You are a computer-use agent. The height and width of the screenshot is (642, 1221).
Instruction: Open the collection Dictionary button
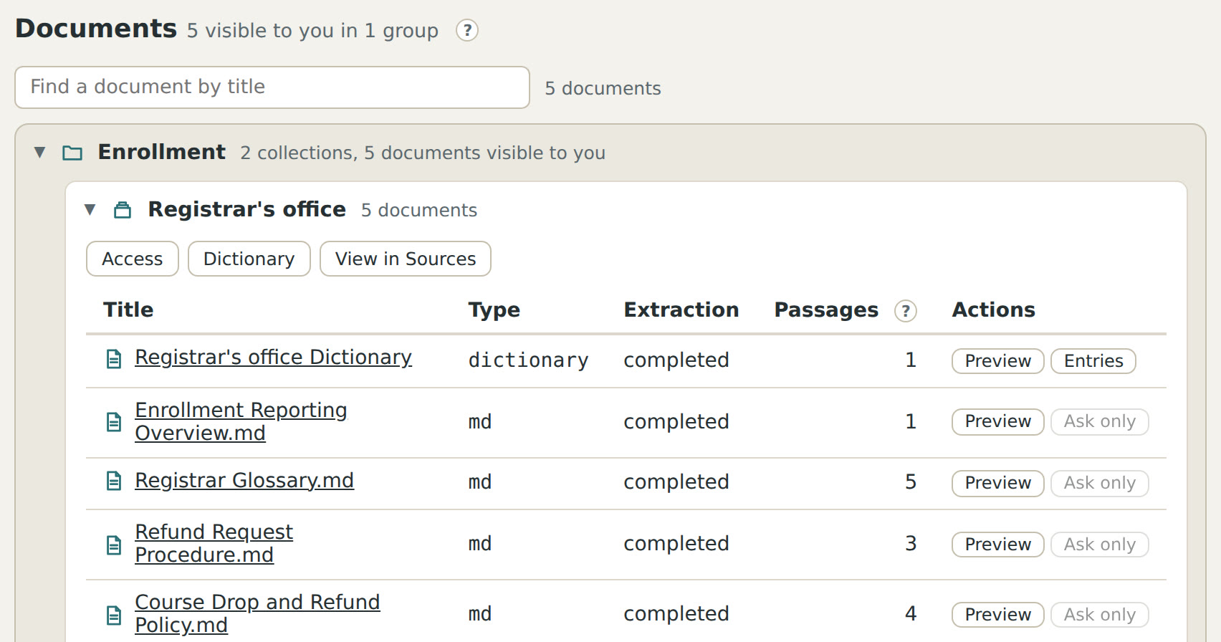(249, 259)
